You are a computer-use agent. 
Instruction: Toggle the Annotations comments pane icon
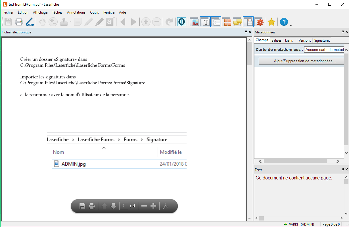coord(237,22)
